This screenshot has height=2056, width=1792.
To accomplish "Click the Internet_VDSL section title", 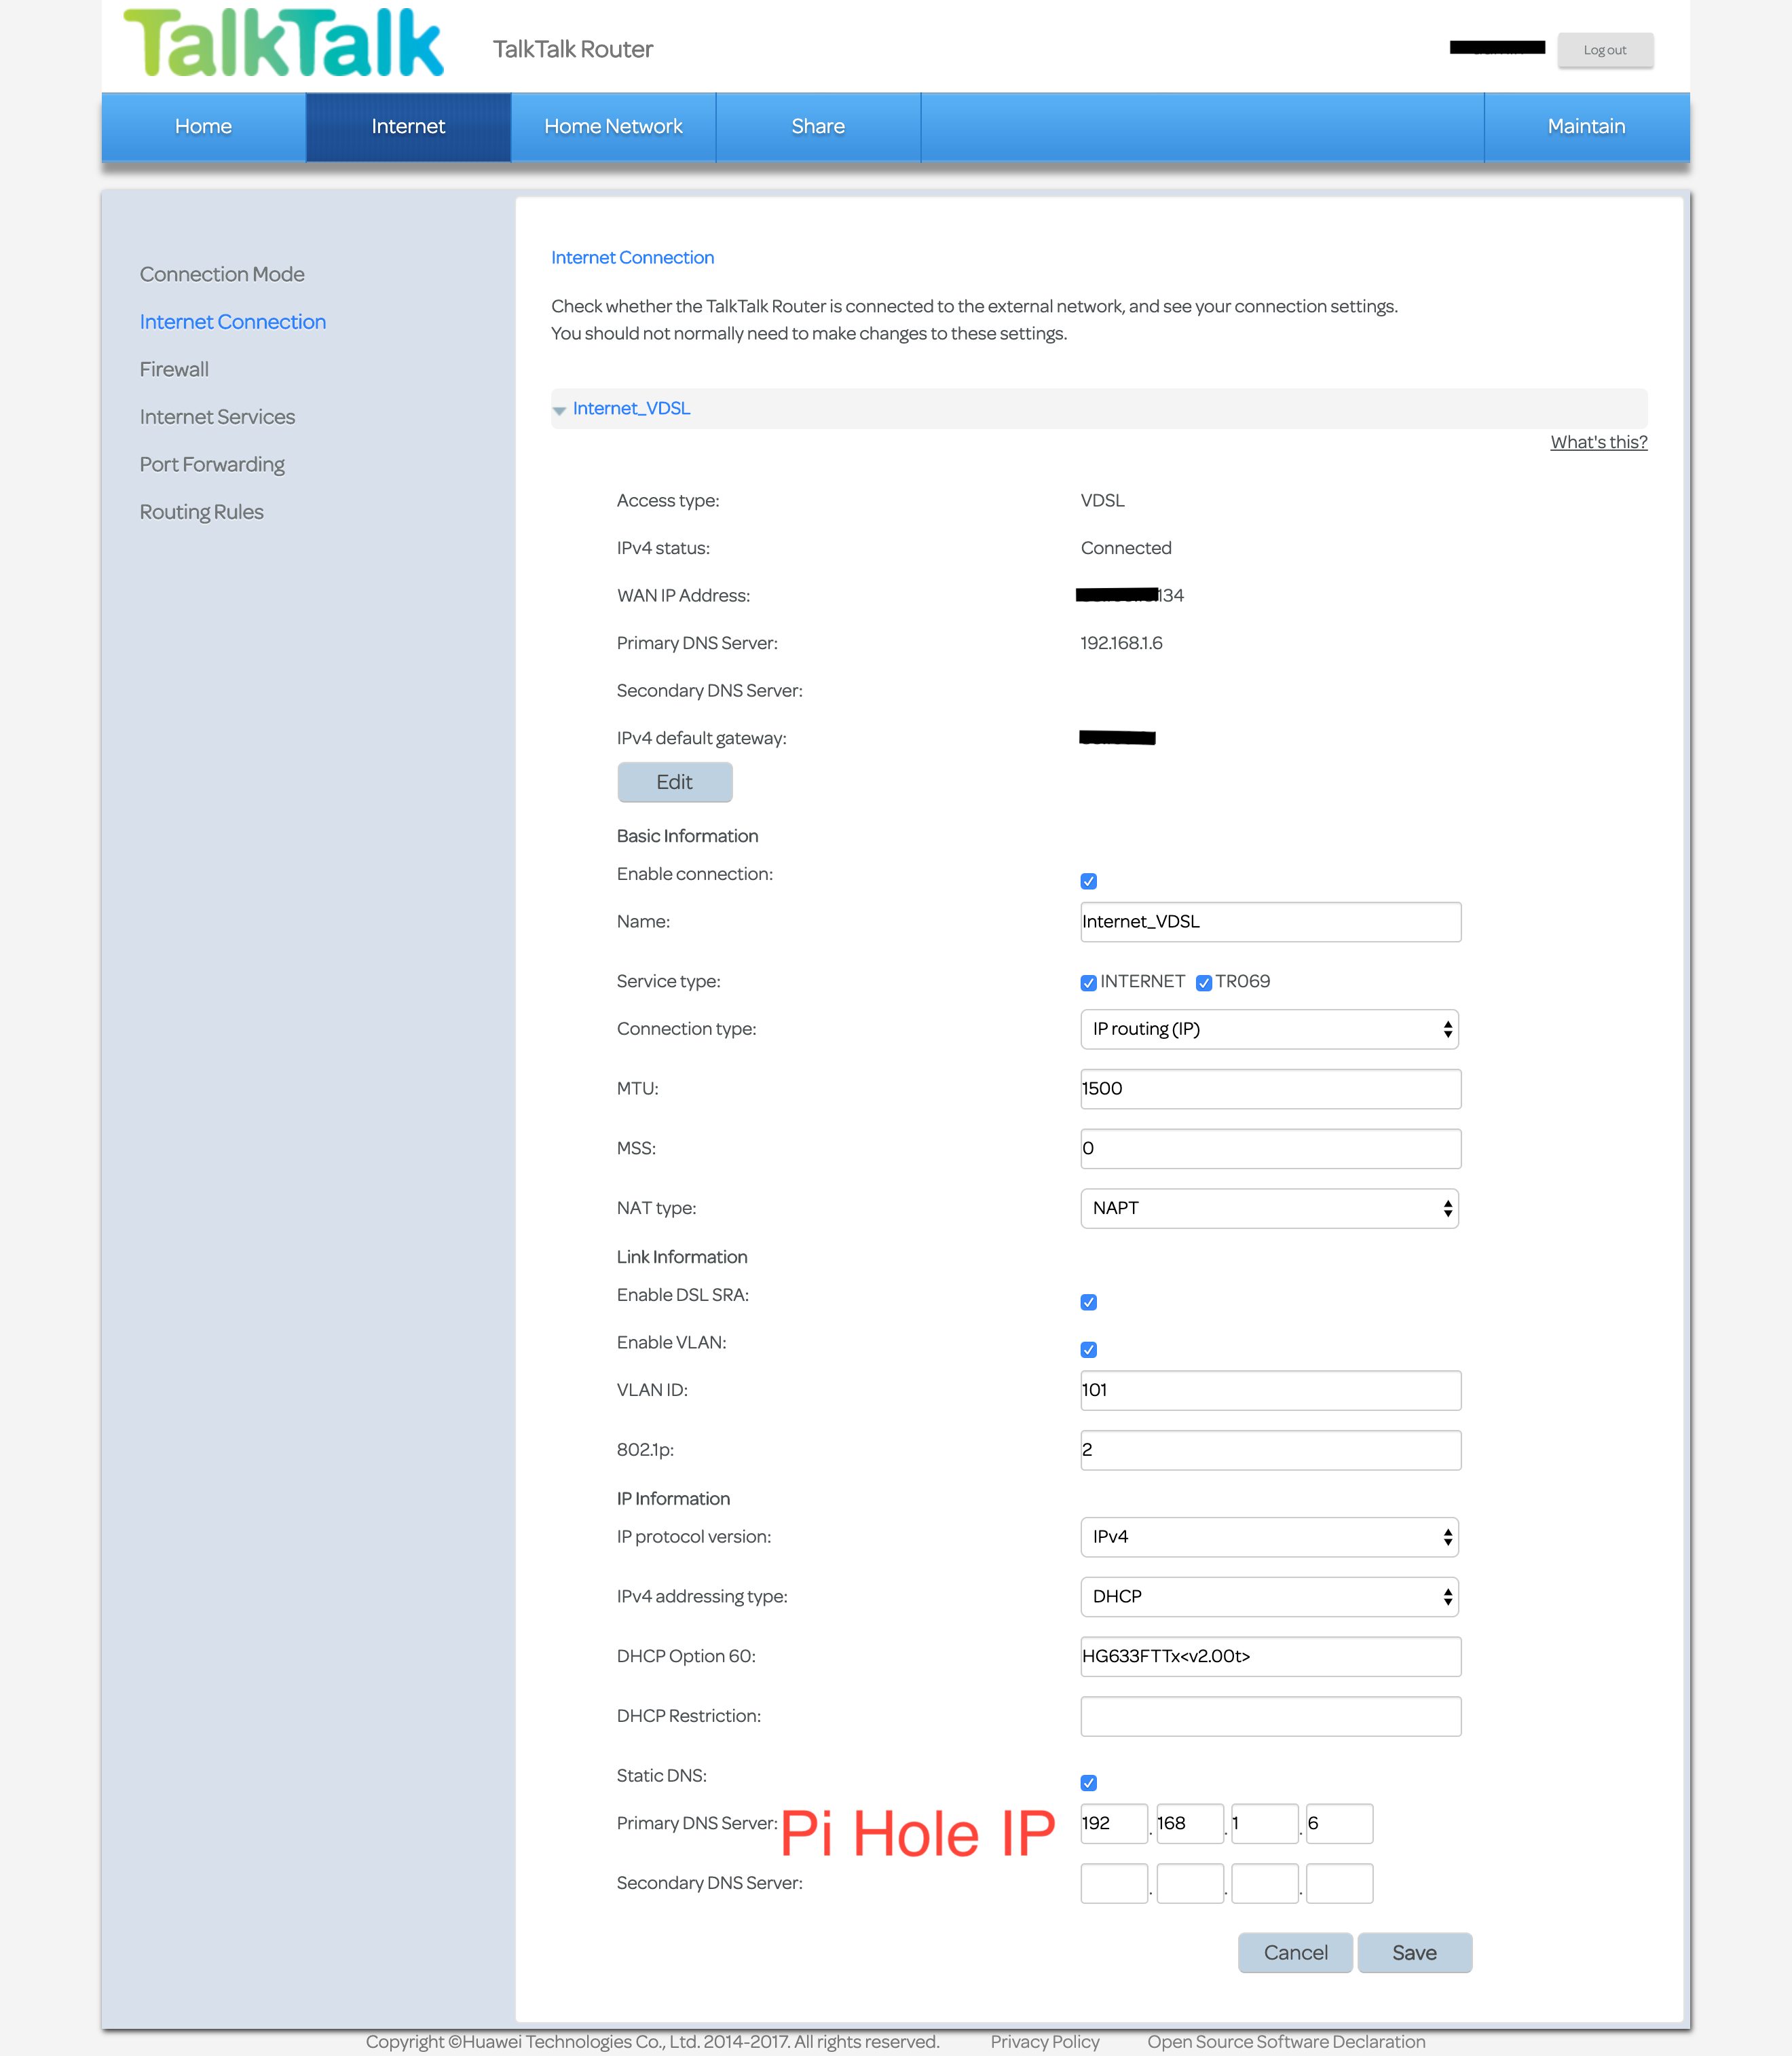I will [632, 408].
